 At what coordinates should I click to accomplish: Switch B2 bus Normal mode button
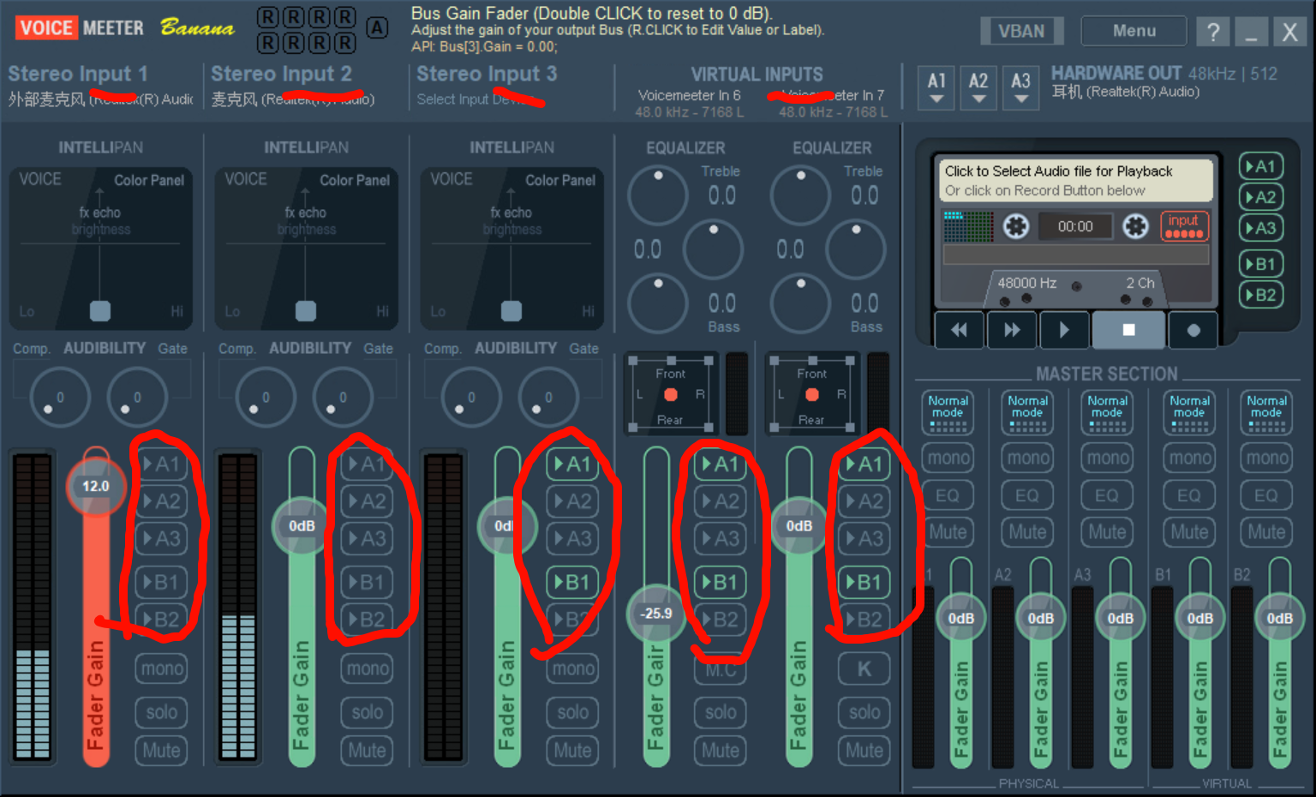point(1267,412)
